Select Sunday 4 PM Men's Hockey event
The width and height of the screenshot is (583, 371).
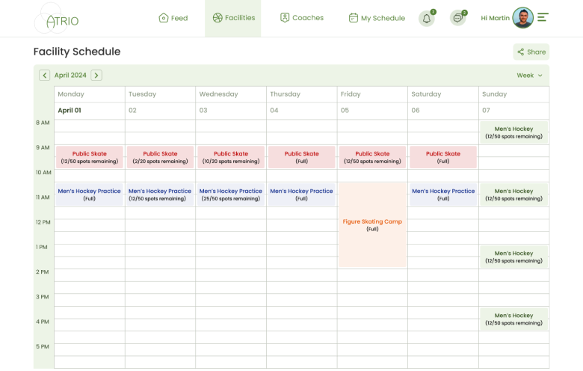513,319
